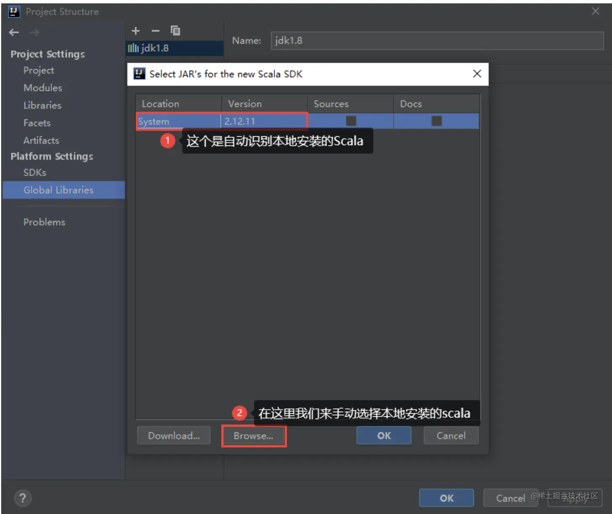The width and height of the screenshot is (612, 514).
Task: Click the Location column header
Action: pos(178,104)
